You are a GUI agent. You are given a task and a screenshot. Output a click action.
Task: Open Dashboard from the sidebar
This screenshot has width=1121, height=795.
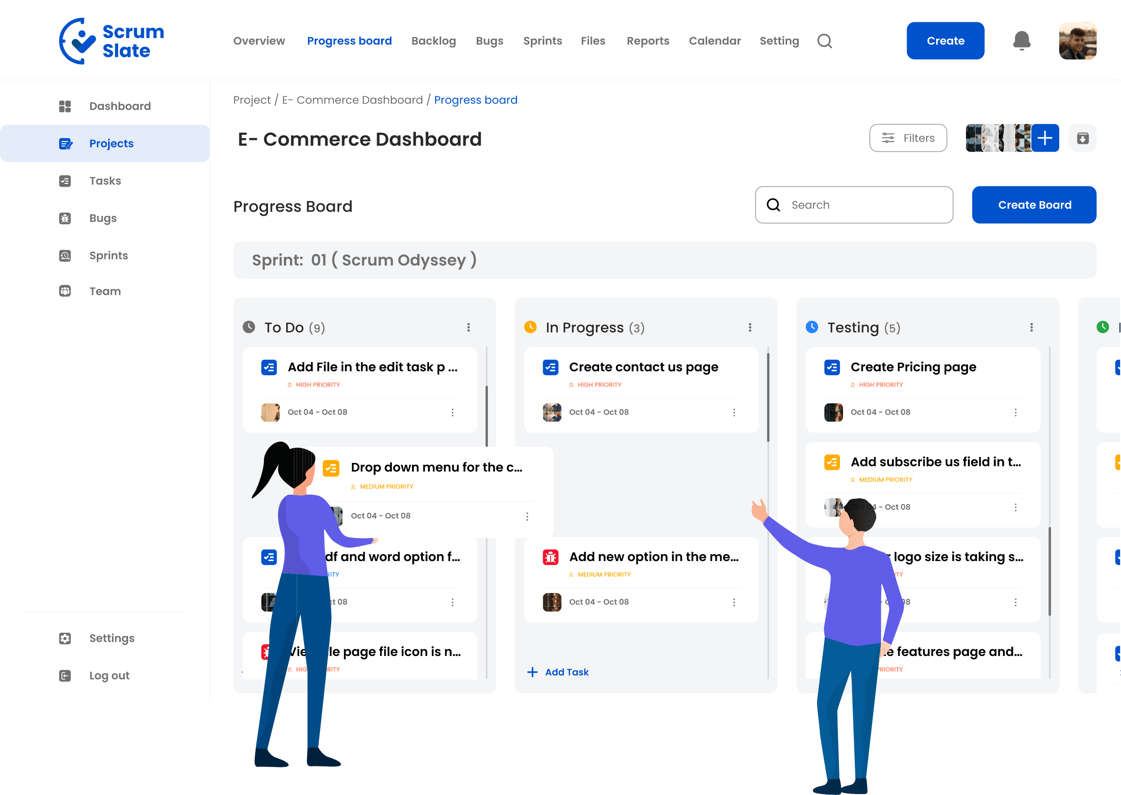[x=119, y=106]
